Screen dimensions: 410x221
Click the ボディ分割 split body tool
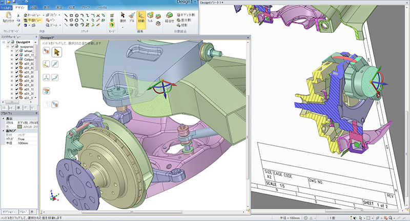185,15
